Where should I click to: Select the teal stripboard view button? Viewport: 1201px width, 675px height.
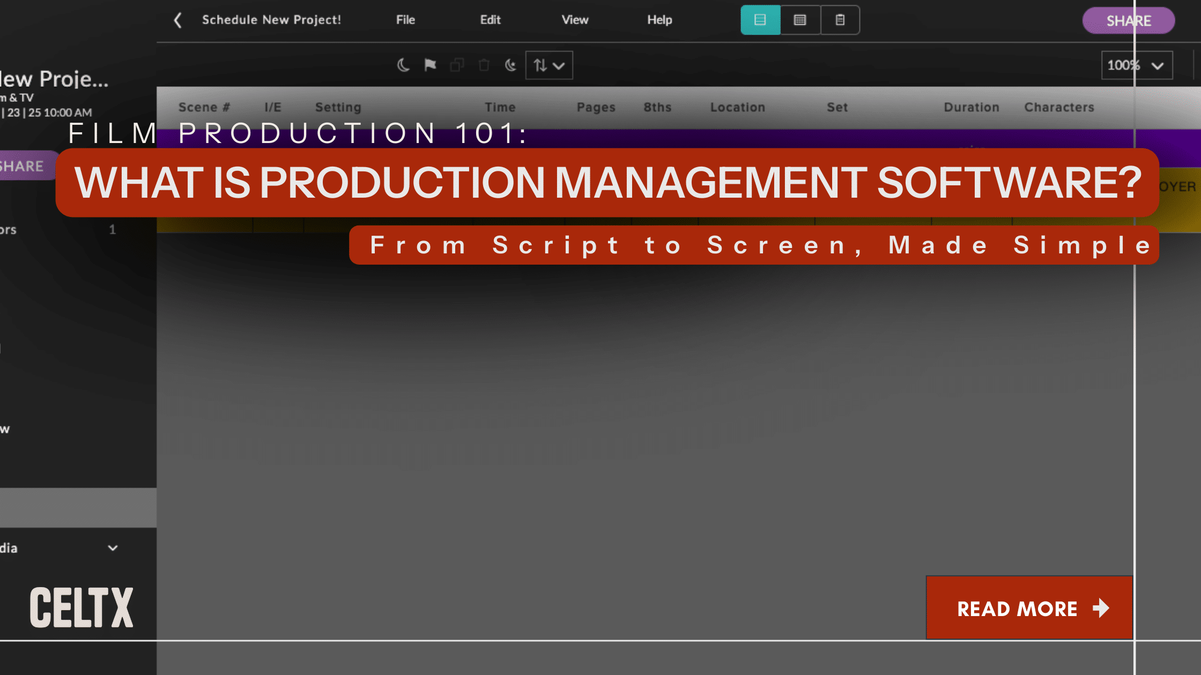pos(760,20)
